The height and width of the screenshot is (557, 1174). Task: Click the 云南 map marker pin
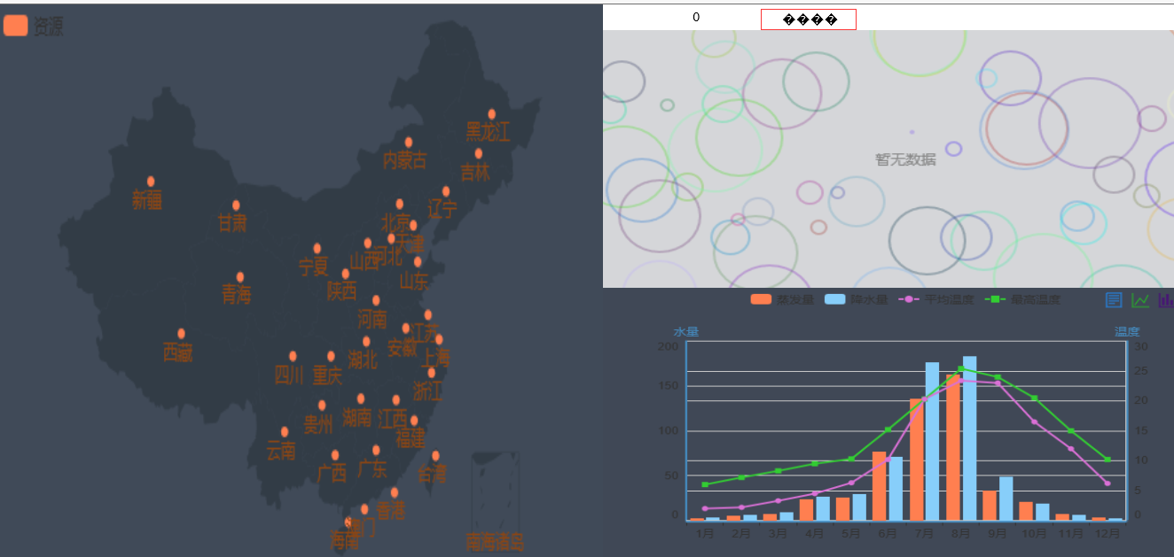tap(284, 432)
